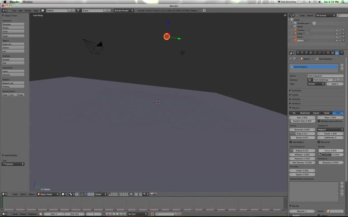
Task: Open the Material properties tab icon
Action: (x=328, y=53)
